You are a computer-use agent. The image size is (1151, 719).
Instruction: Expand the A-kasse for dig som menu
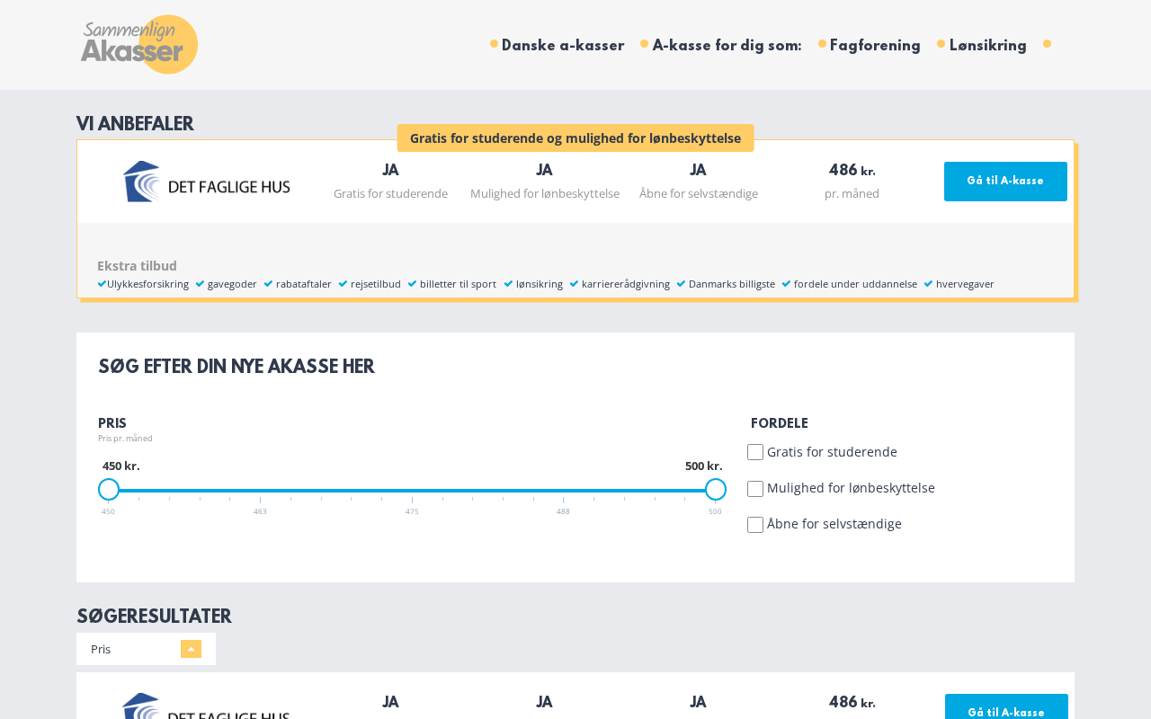coord(727,46)
